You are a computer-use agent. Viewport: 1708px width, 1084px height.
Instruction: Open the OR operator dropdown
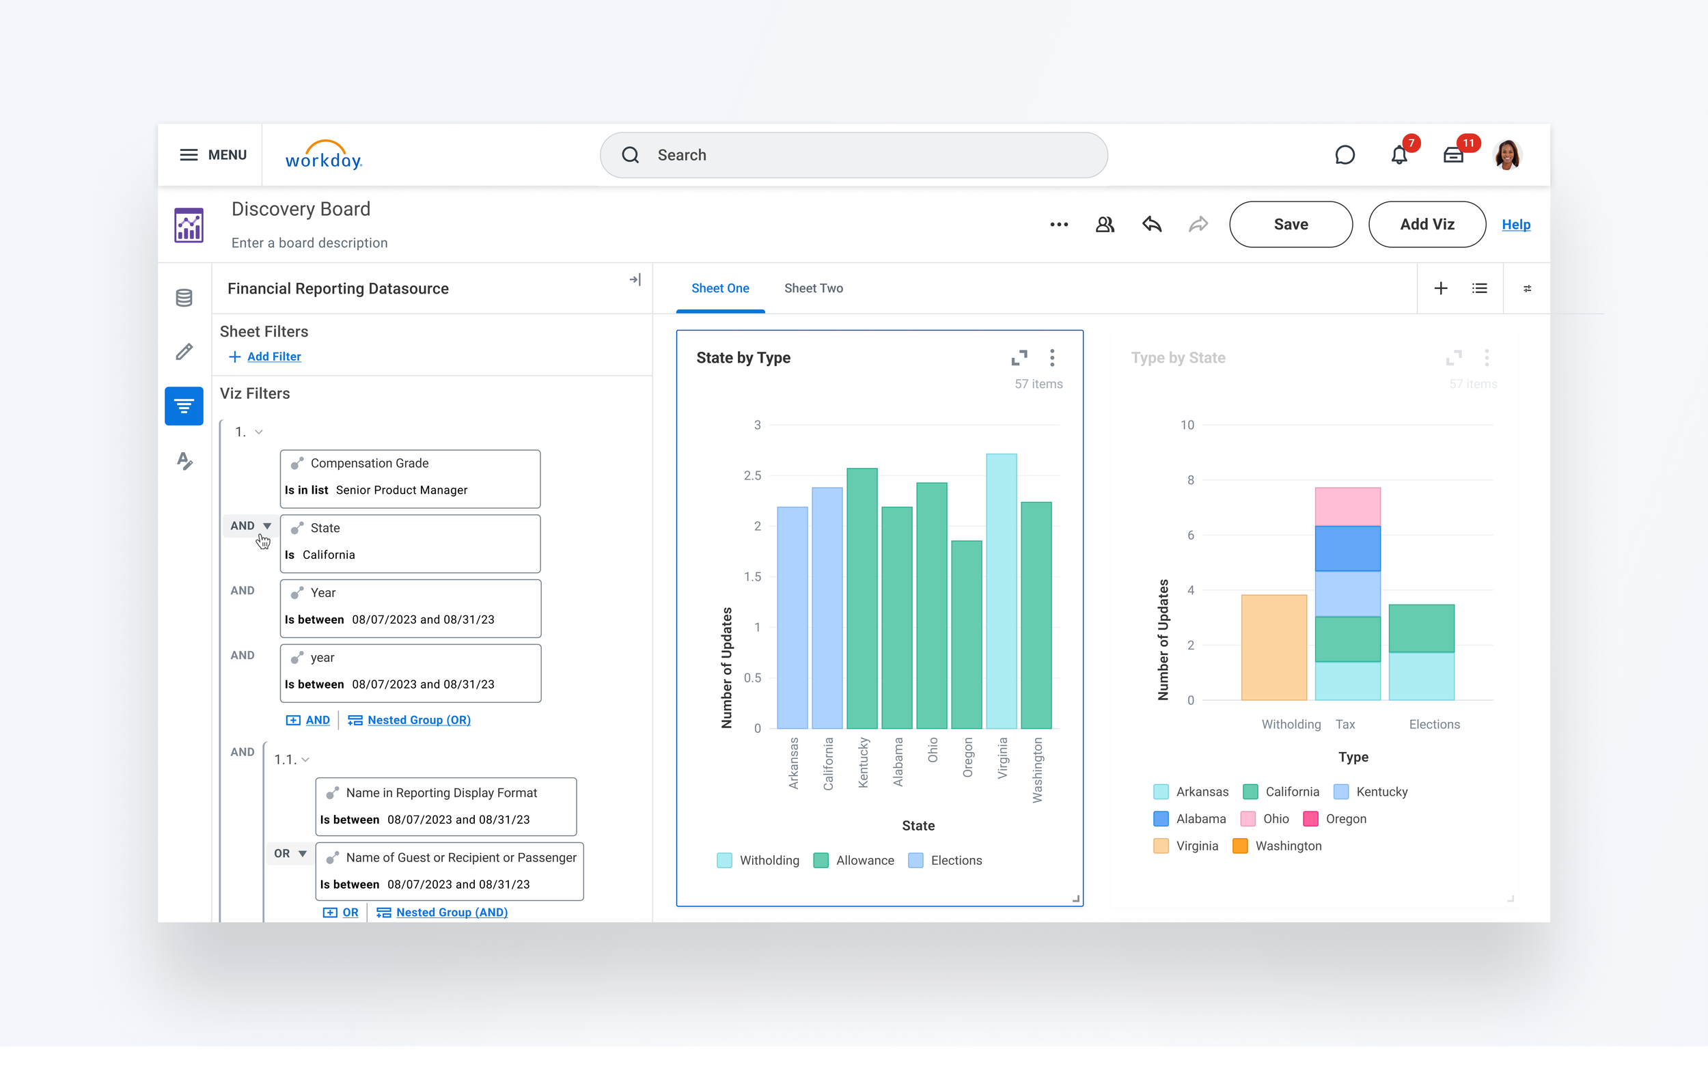[x=290, y=853]
